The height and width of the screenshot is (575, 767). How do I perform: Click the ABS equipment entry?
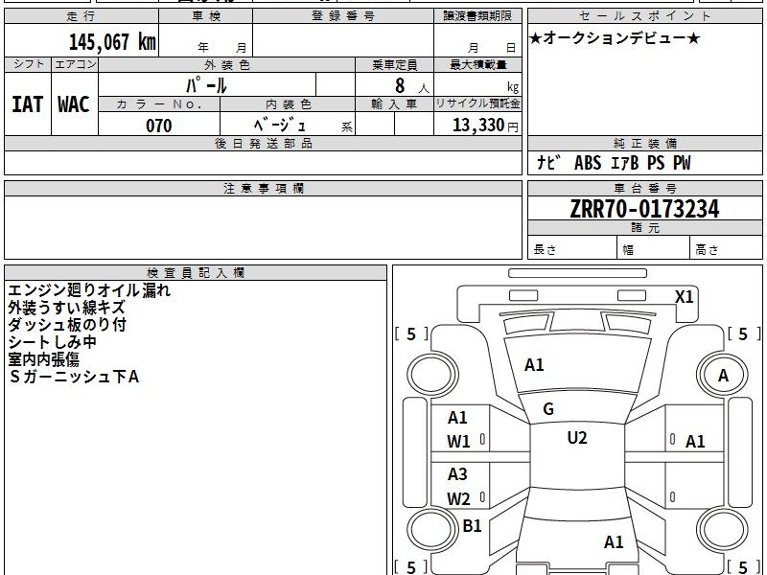tap(588, 163)
